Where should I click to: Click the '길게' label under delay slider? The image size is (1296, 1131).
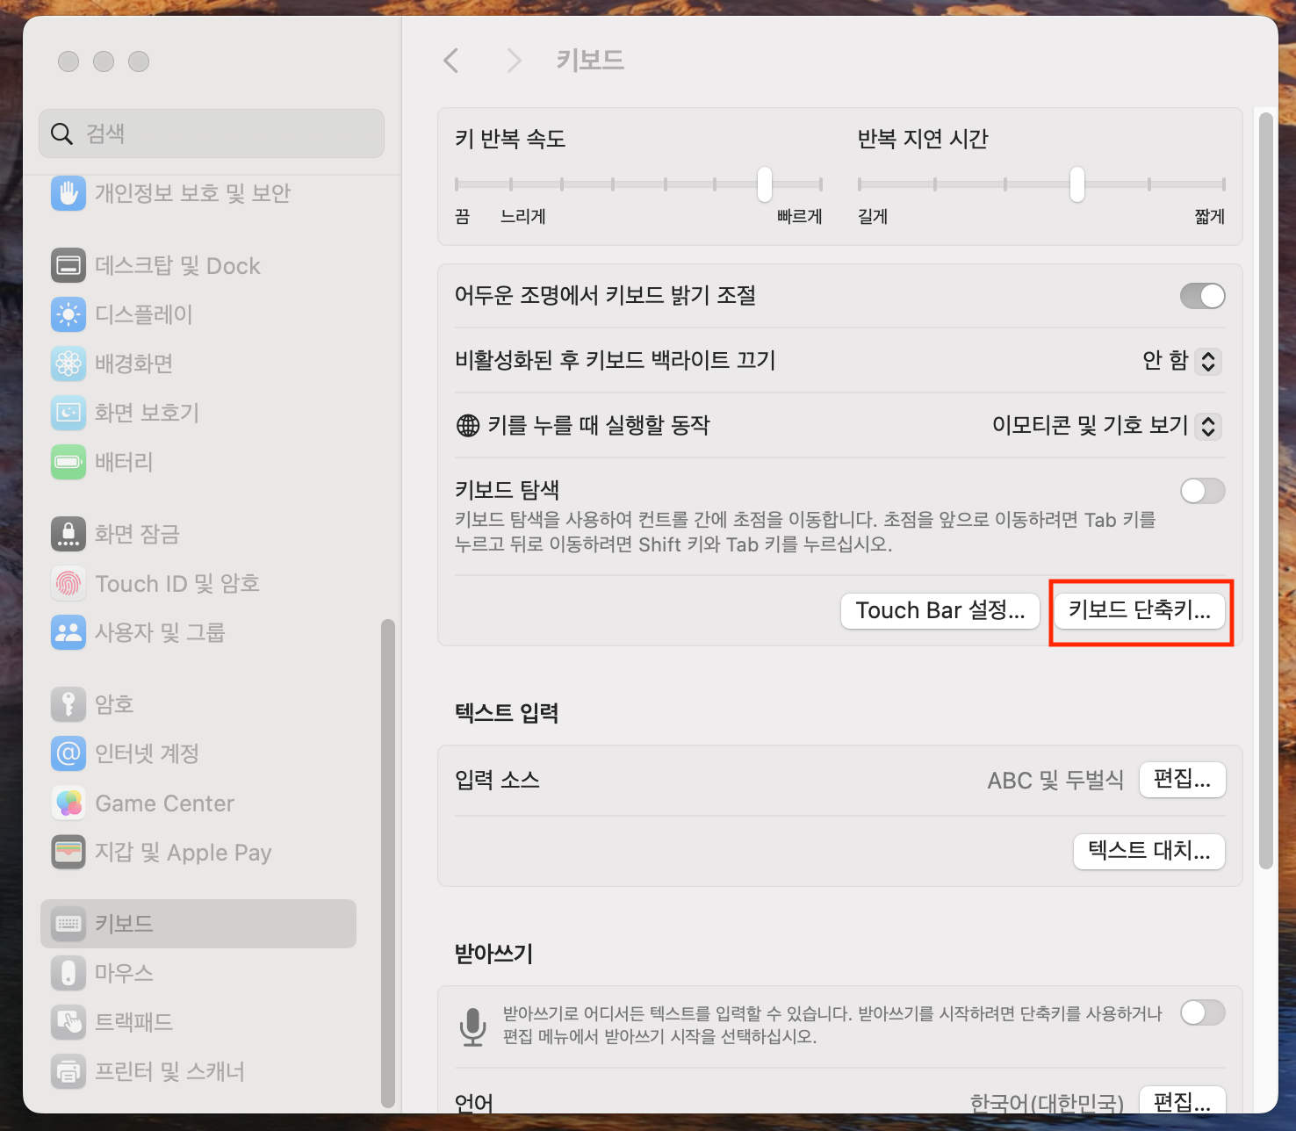tap(873, 217)
